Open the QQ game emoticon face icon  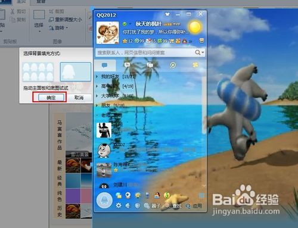coord(138,195)
